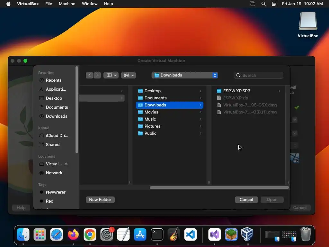Image resolution: width=329 pixels, height=247 pixels.
Task: Open Stage Manager icon in menu bar
Action: [x=253, y=4]
